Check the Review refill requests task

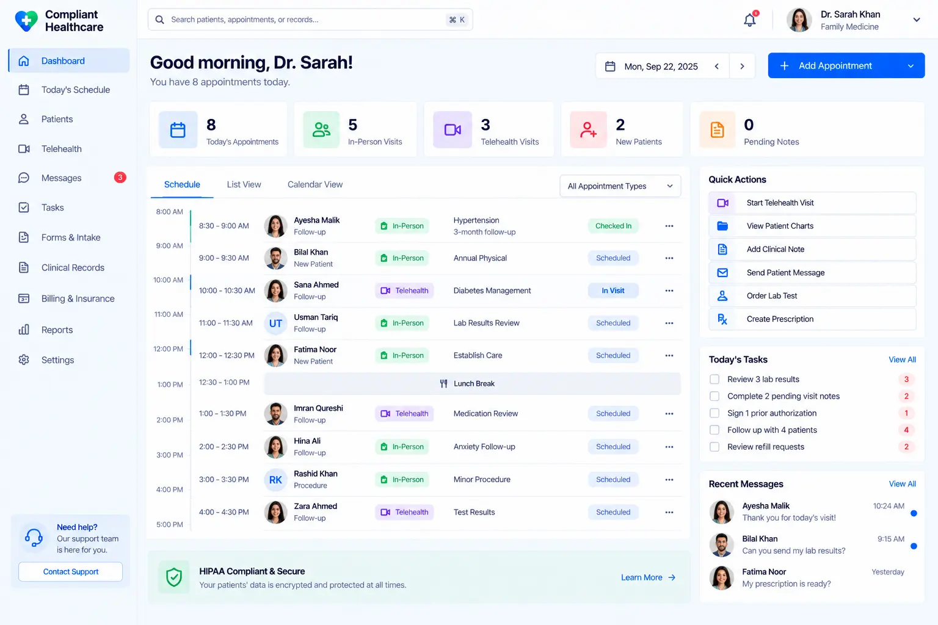[714, 447]
